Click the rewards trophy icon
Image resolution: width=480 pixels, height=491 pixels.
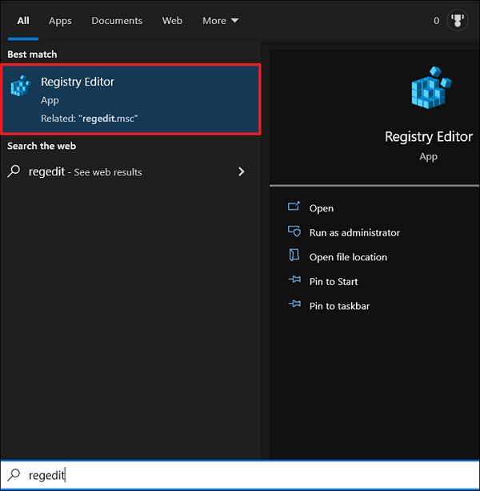458,21
